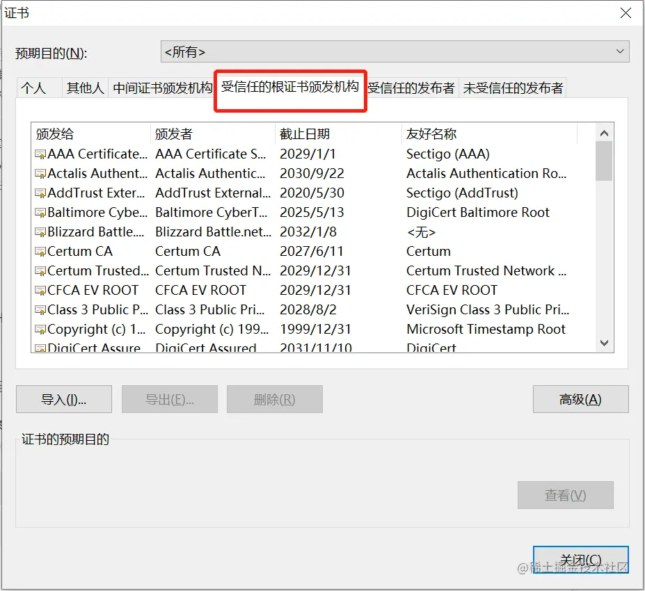
Task: Click certificate icon beside Baltimore Cybe... row
Action: click(x=40, y=213)
